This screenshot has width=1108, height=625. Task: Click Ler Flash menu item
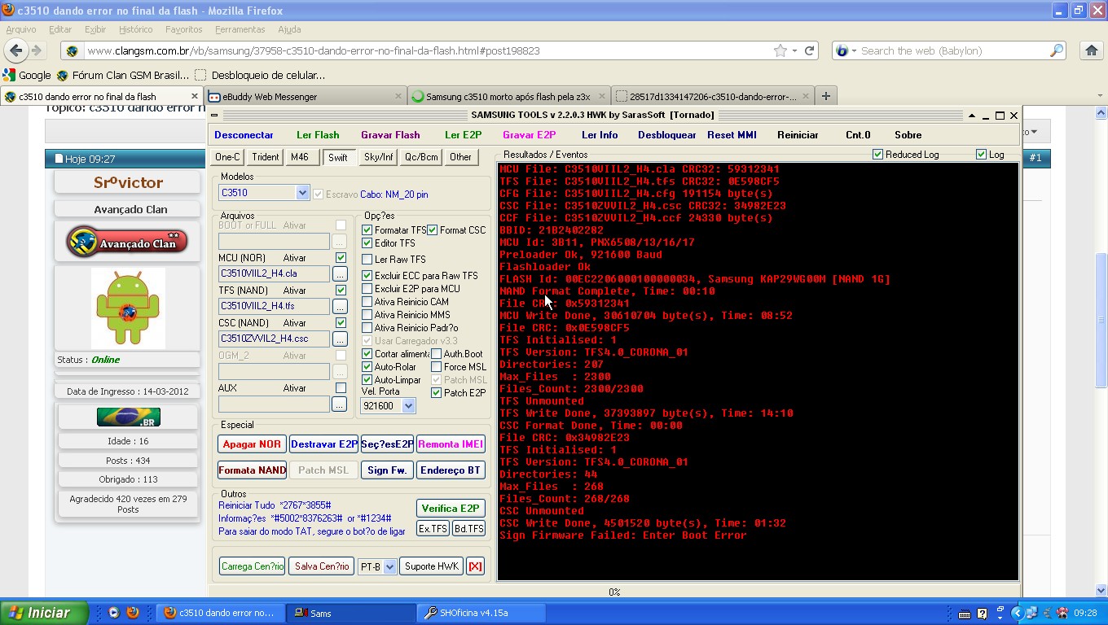pyautogui.click(x=318, y=135)
